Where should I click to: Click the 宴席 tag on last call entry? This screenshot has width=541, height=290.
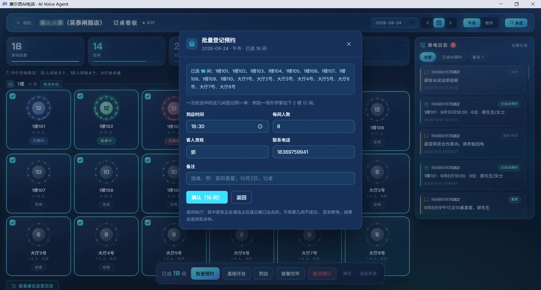point(514,199)
